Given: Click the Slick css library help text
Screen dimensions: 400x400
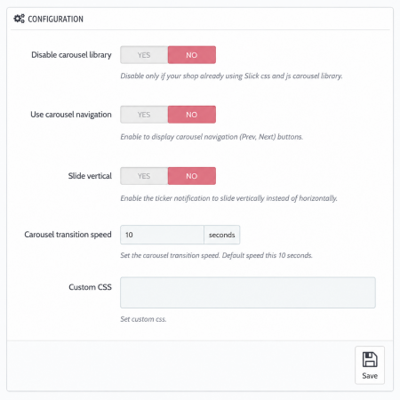Looking at the screenshot, I should 231,76.
